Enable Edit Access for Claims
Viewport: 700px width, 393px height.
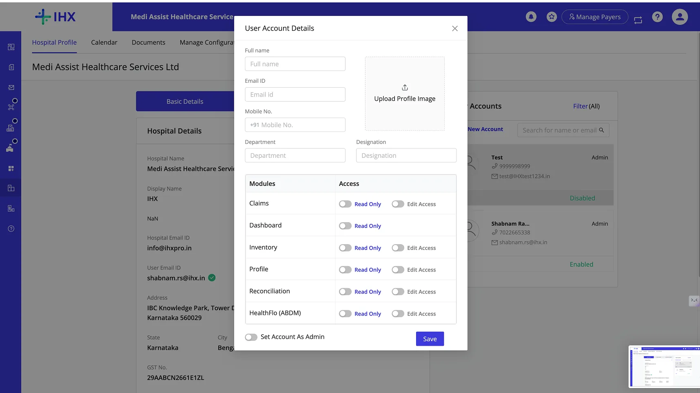click(x=398, y=204)
